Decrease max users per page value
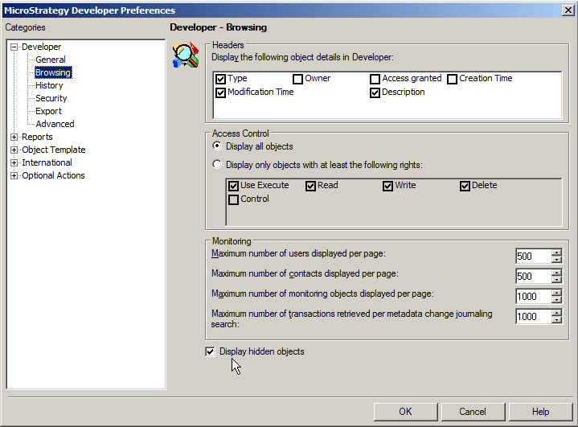Screen dimensions: 578x427 coord(556,259)
